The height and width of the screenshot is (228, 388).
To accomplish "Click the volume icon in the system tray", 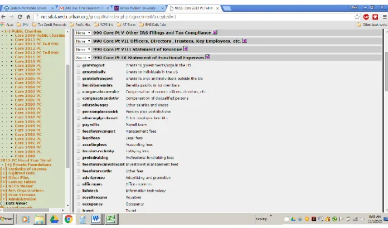I will 362,219.
